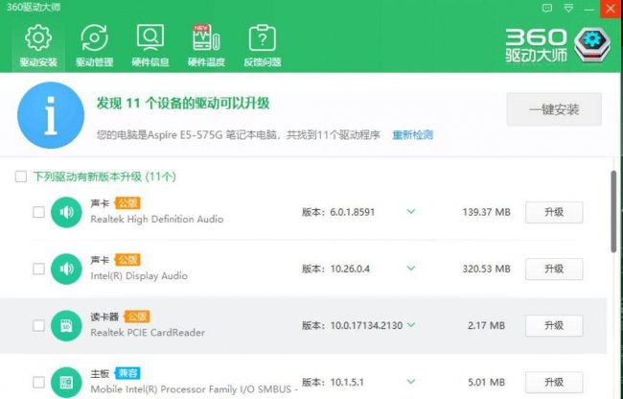
Task: Click the blue info circle icon
Action: point(51,115)
